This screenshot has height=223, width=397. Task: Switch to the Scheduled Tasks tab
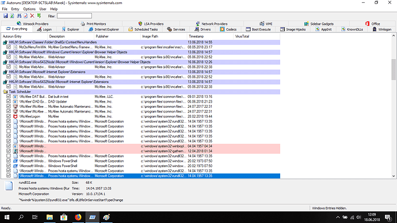(x=143, y=29)
